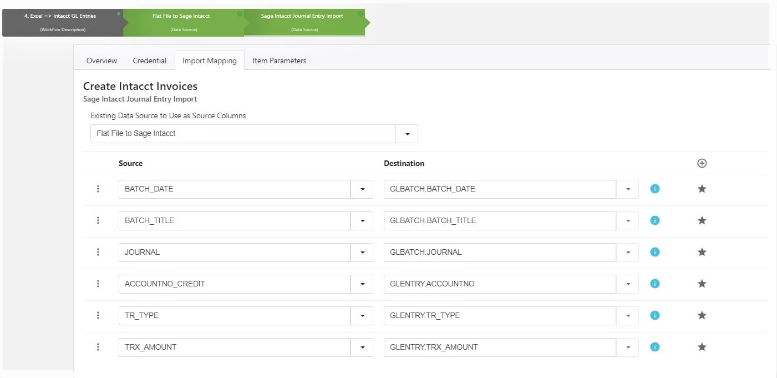Toggle the favorite star on the JOURNAL row
This screenshot has height=378, width=777.
[x=702, y=252]
